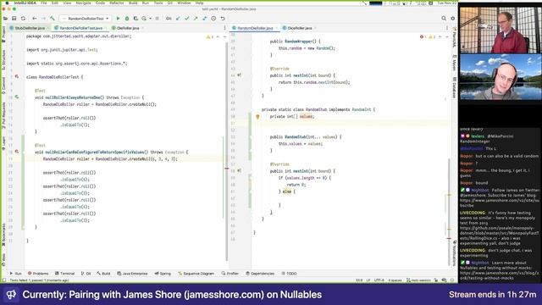Click the Open folder icon in the toolbar

[x=5, y=19]
